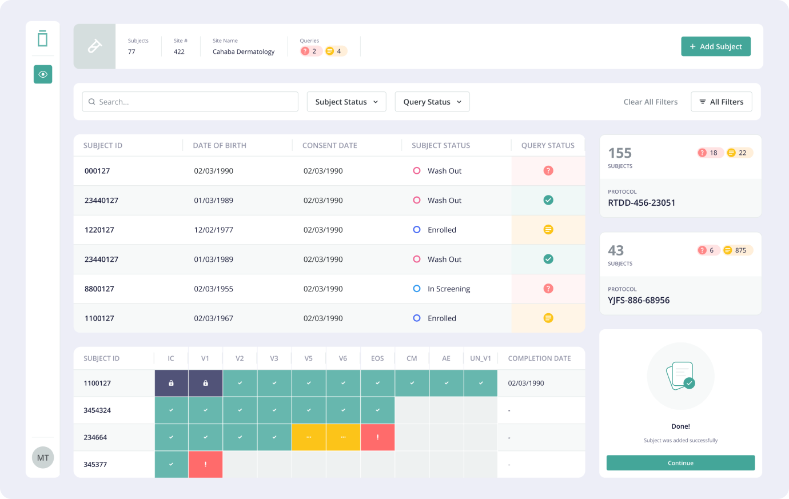This screenshot has width=789, height=499.
Task: Click the test tube site icon
Action: coord(94,46)
